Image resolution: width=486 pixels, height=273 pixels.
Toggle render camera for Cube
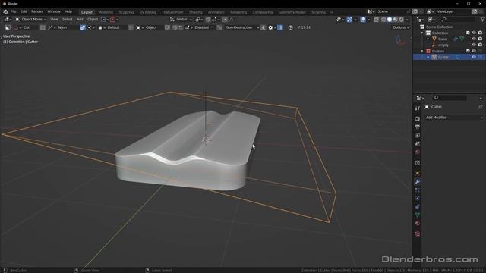(480, 39)
